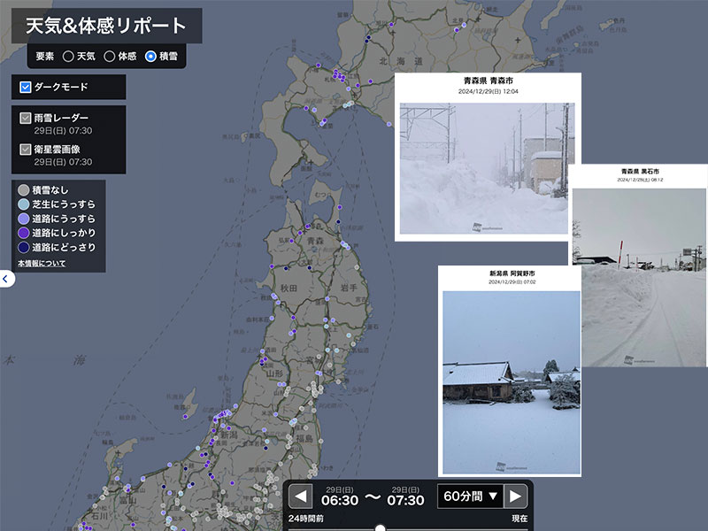Viewport: 708px width, 531px height.
Task: Click the 道路にどっさり legend icon
Action: (x=24, y=247)
